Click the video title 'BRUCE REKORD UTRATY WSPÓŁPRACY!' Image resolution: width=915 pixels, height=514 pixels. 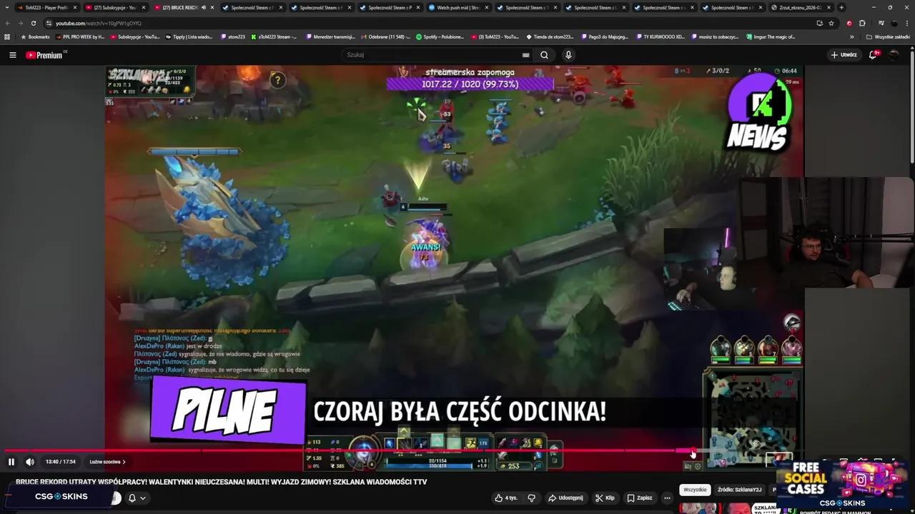221,482
